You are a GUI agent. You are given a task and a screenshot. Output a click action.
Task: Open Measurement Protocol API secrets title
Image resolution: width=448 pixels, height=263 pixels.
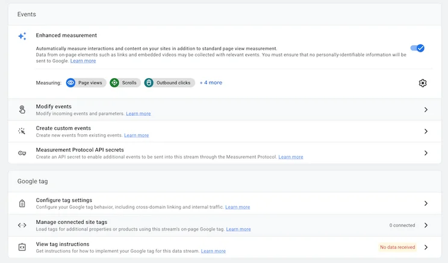[80, 150]
